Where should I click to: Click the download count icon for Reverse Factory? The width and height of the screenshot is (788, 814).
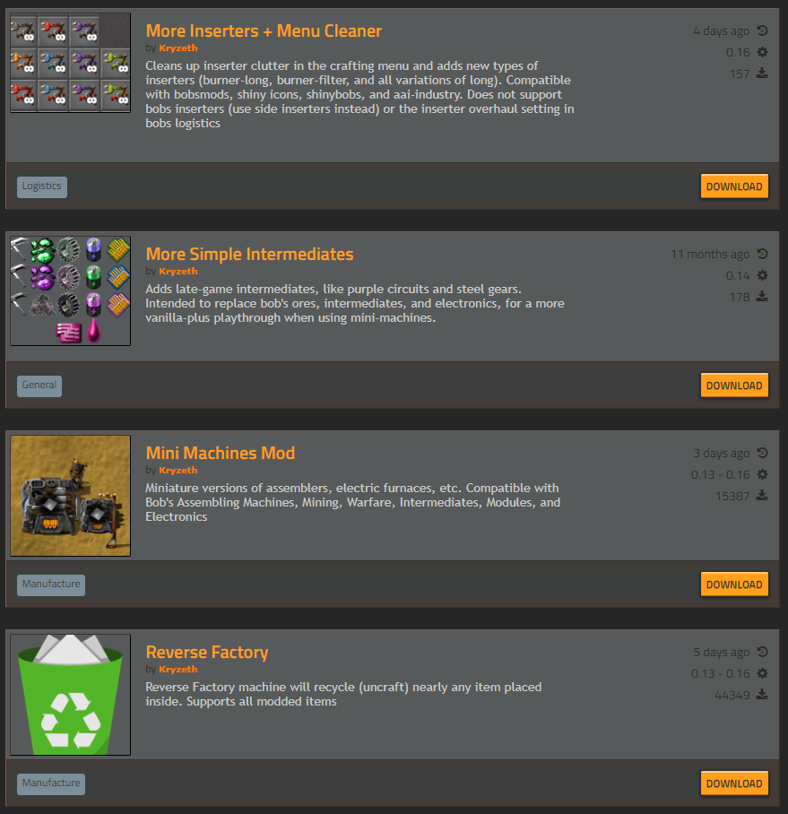762,694
